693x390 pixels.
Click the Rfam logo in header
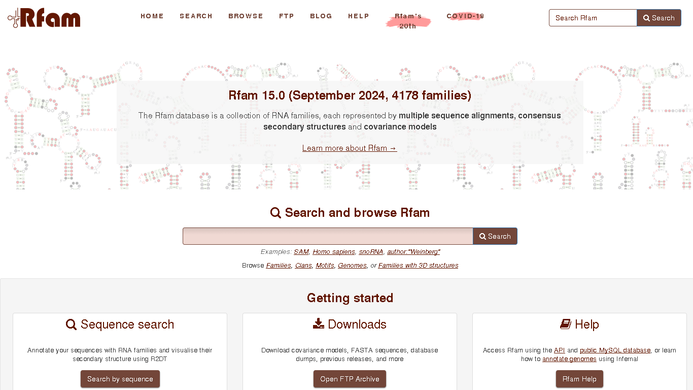[x=44, y=18]
